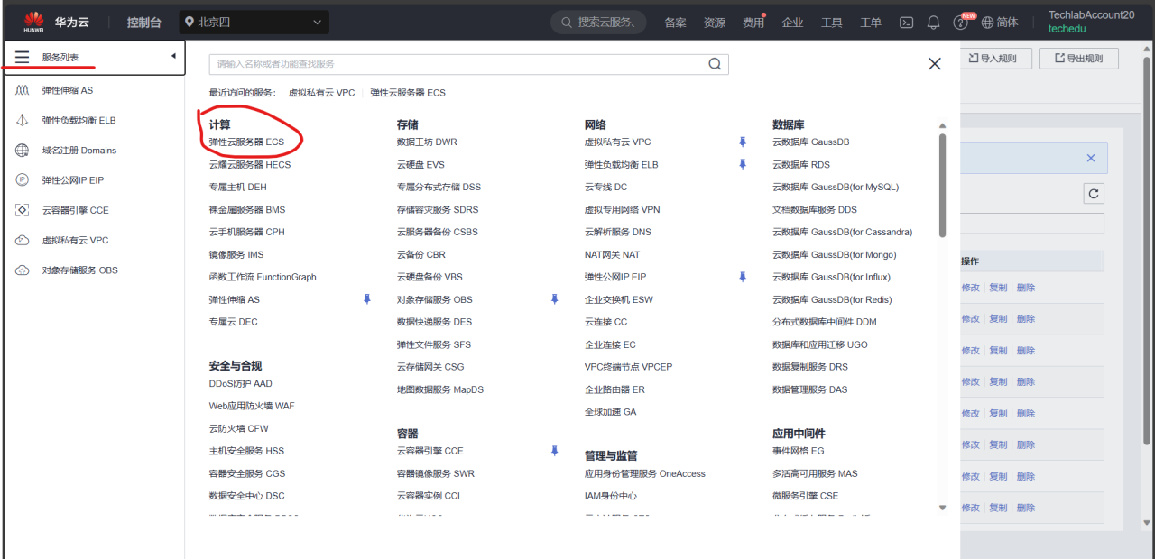Switch to 控制台 in the top menu

tap(143, 22)
